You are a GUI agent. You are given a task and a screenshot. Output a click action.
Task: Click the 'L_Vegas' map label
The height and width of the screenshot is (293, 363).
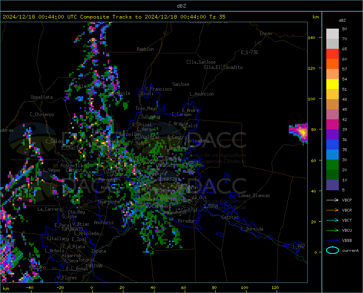52,170
